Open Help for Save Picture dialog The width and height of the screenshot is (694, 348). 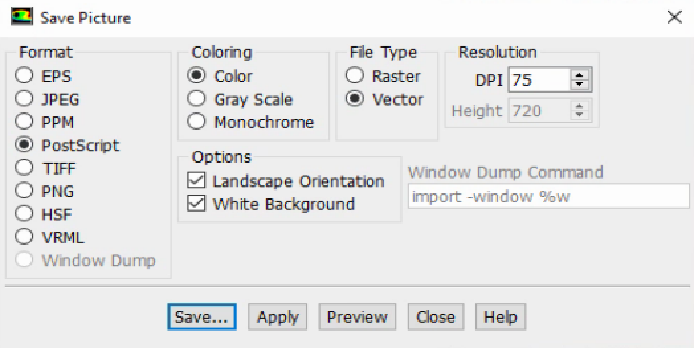(x=501, y=317)
